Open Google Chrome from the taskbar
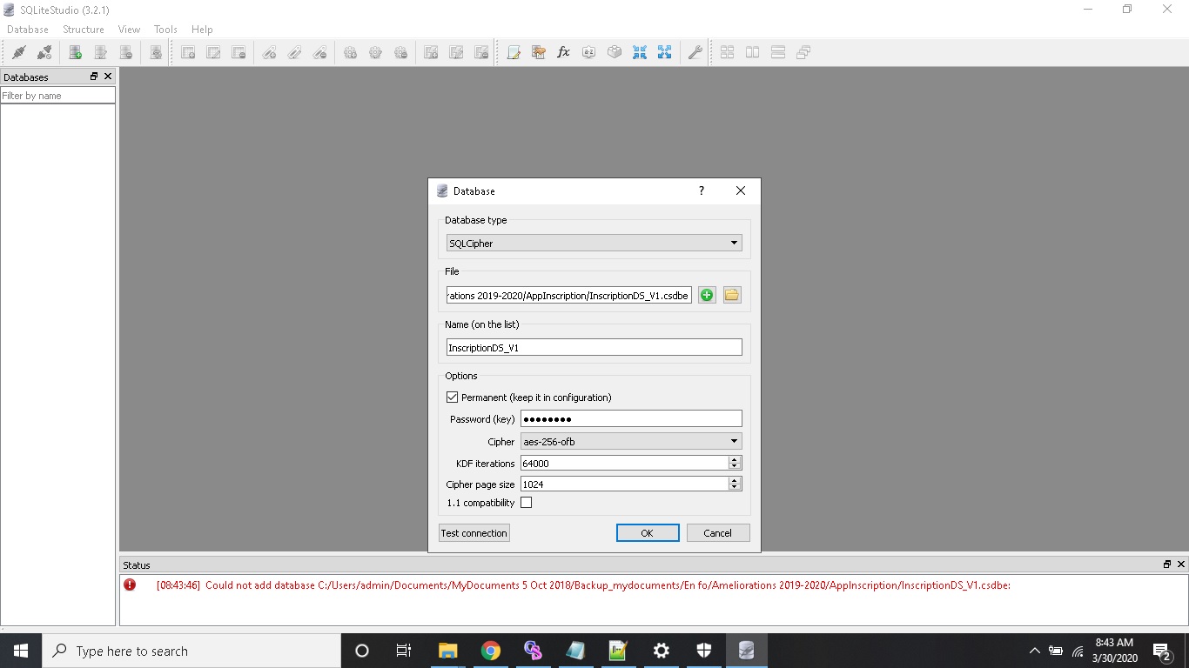Screen dimensions: 1189x668 (491, 651)
